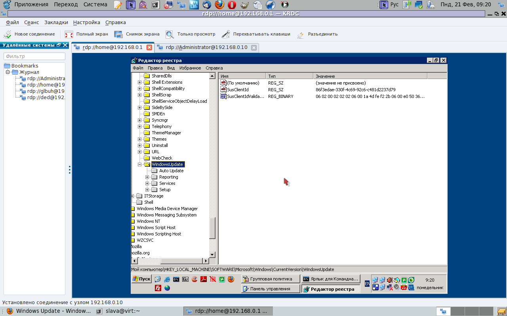Screen dimensions: 507x316
Task: Close the Удалённые системы panel
Action: pos(66,45)
